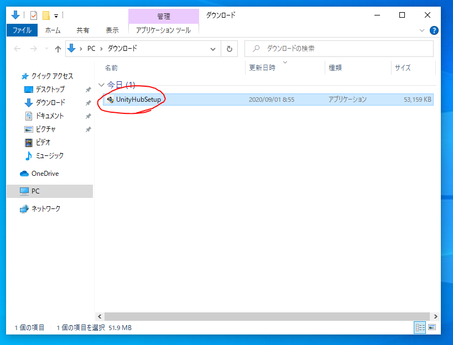
Task: Click the scrollbar left arrow
Action: pyautogui.click(x=100, y=316)
